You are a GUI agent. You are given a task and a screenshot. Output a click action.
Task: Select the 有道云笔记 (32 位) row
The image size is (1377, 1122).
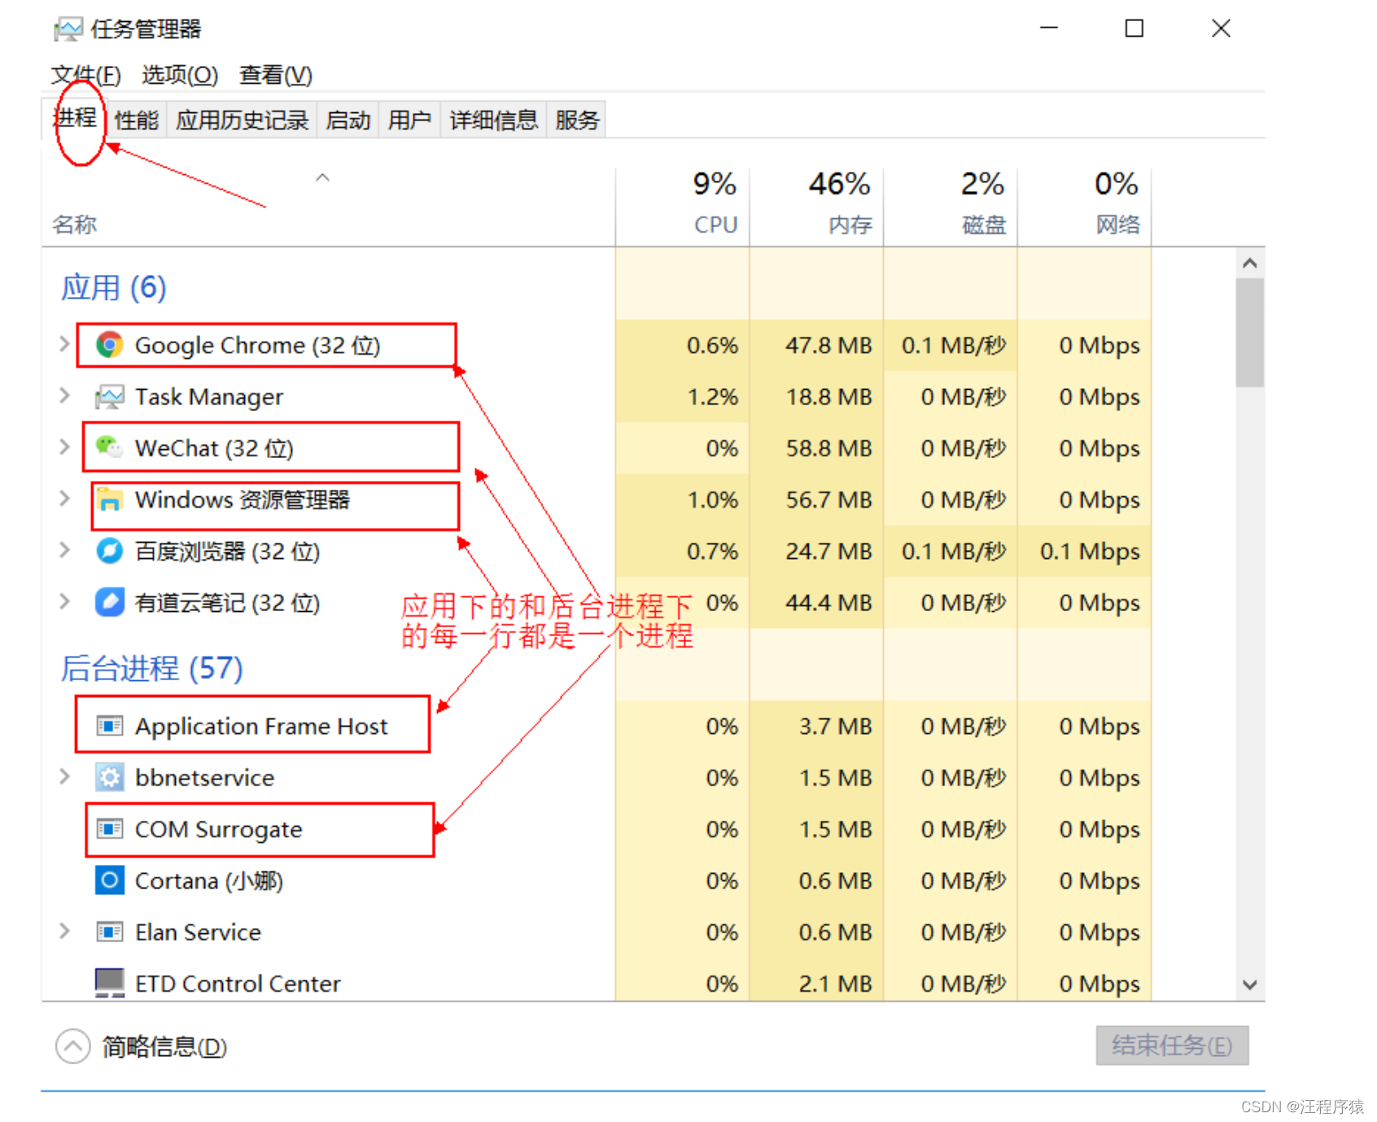coord(597,602)
